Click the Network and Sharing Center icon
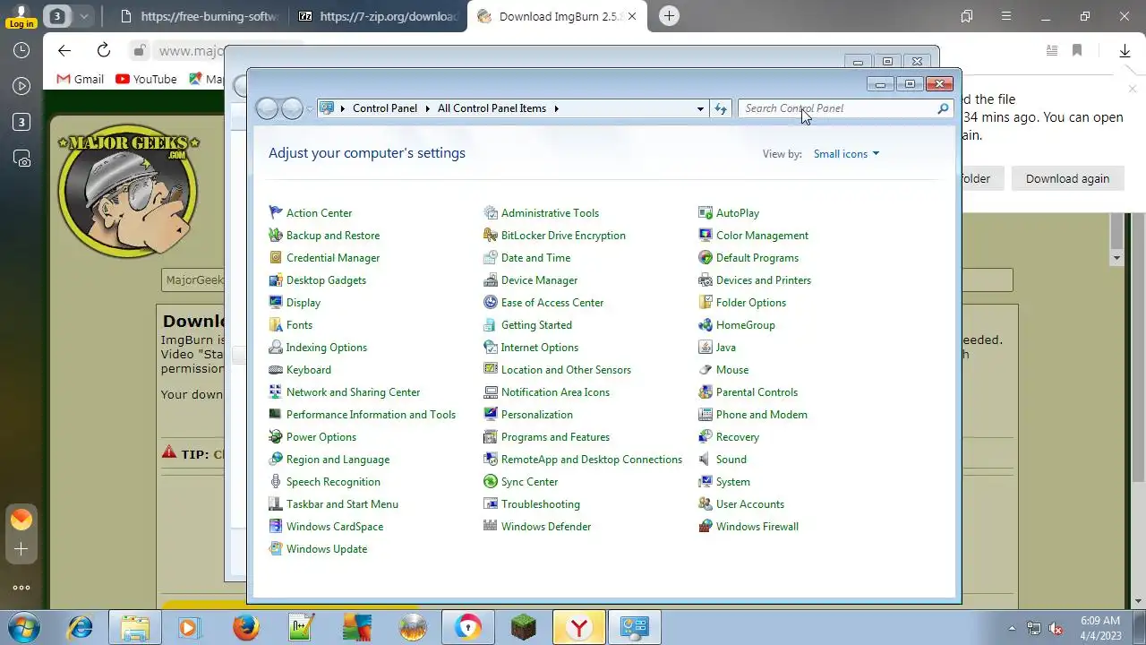Viewport: 1146px width, 645px height. click(x=276, y=392)
